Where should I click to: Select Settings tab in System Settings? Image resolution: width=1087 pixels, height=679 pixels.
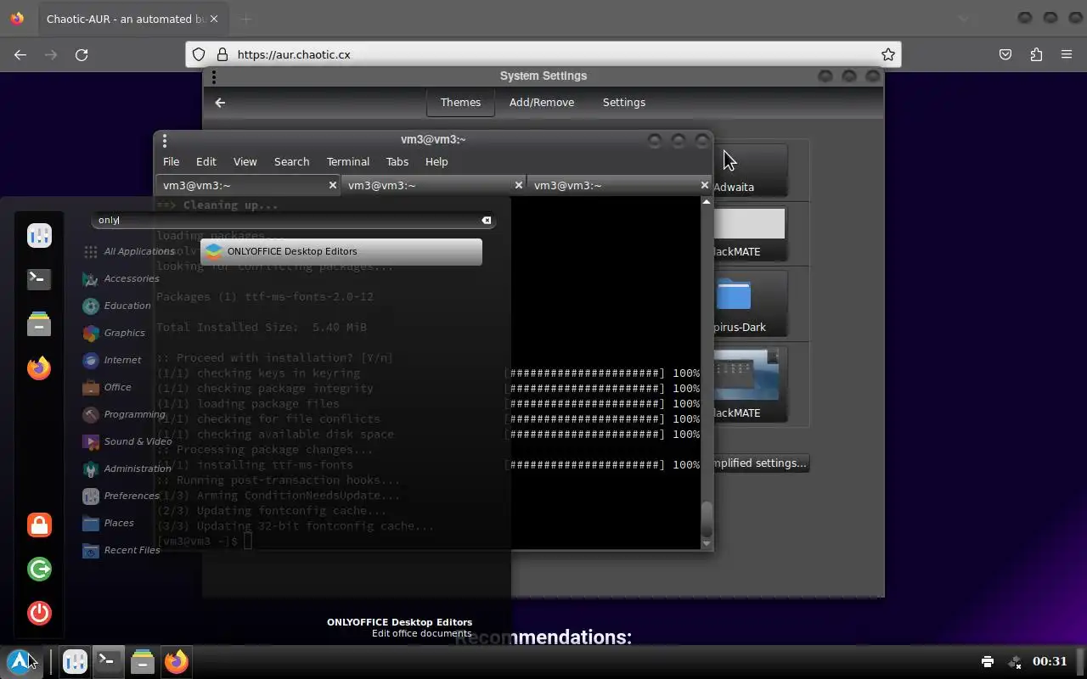624,103
